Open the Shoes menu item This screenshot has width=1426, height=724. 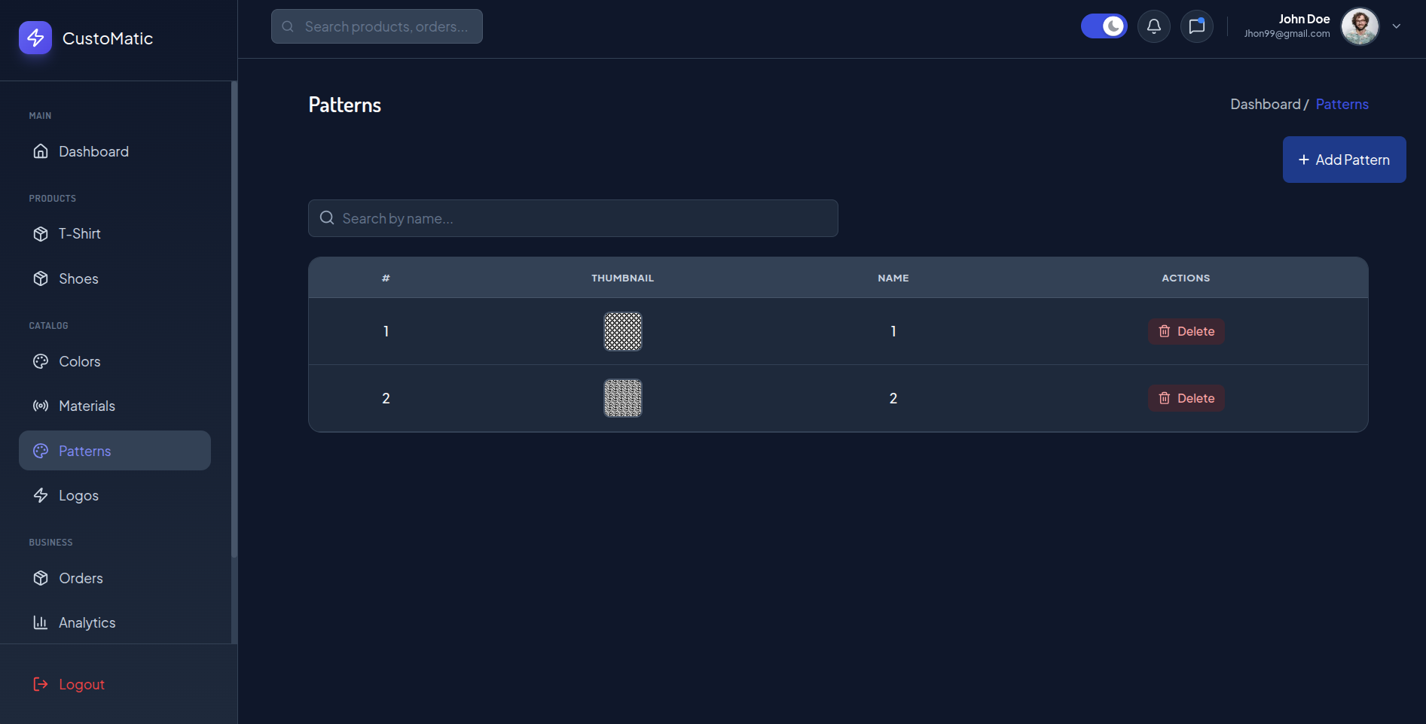point(115,278)
